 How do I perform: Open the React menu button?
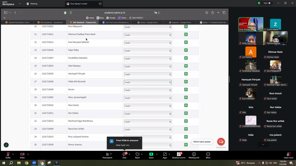click(x=137, y=155)
